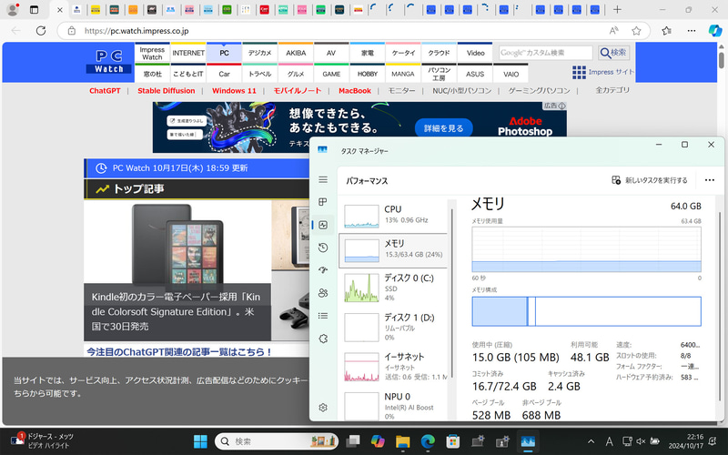Click memory composition bar in Task Manager
The image size is (728, 455).
coord(586,311)
